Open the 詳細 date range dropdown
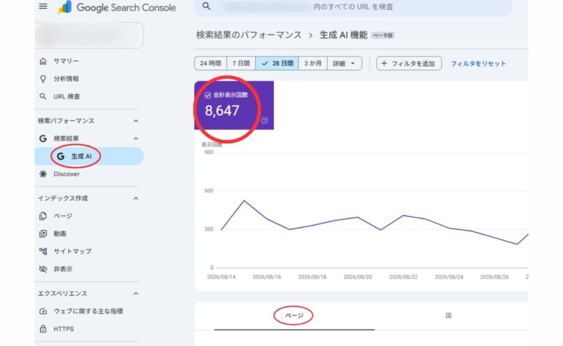The width and height of the screenshot is (563, 346). click(344, 63)
